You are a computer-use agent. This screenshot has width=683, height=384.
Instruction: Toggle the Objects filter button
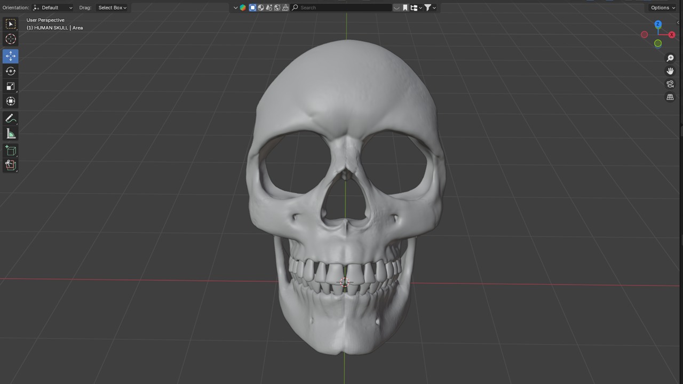[252, 7]
